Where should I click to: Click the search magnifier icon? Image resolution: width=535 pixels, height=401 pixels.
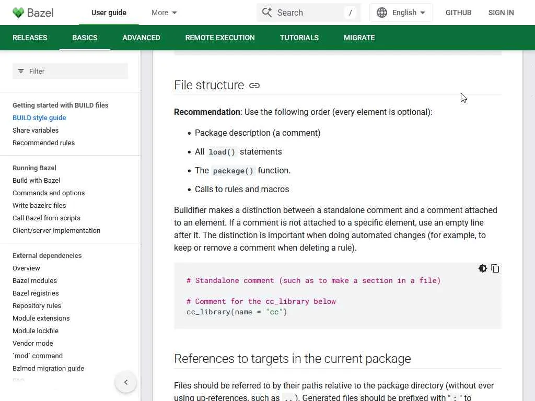(267, 13)
